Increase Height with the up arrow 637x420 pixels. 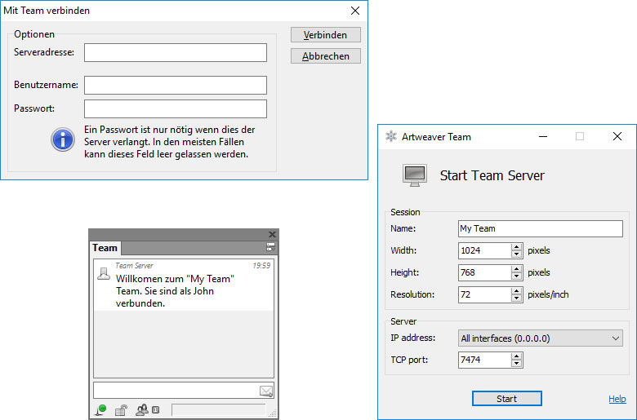pyautogui.click(x=516, y=268)
